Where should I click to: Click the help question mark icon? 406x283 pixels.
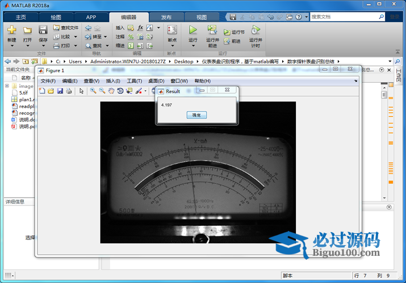point(299,17)
